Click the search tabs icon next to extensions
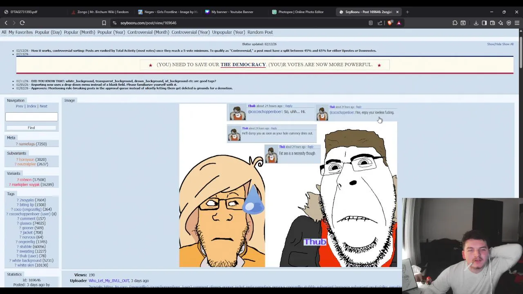This screenshot has width=523, height=294. 463,23
